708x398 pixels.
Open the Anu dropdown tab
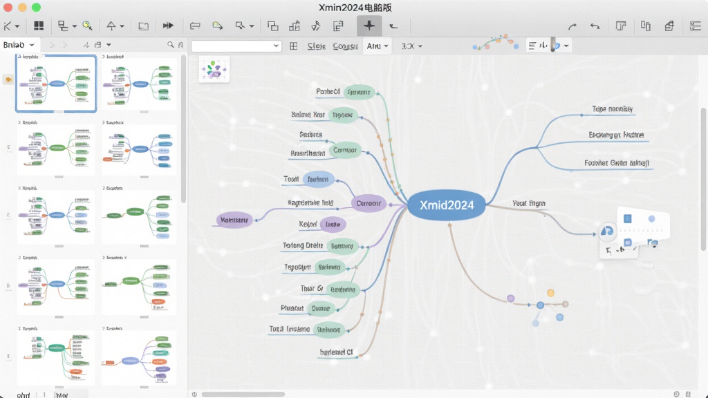click(377, 46)
